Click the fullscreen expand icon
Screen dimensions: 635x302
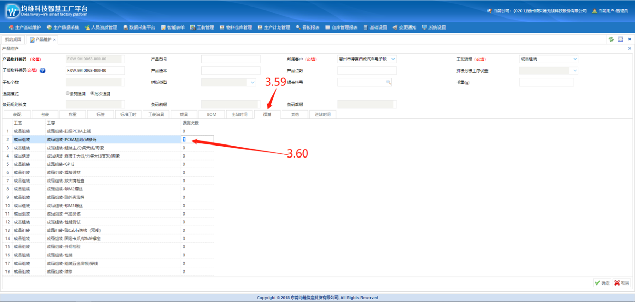point(620,39)
